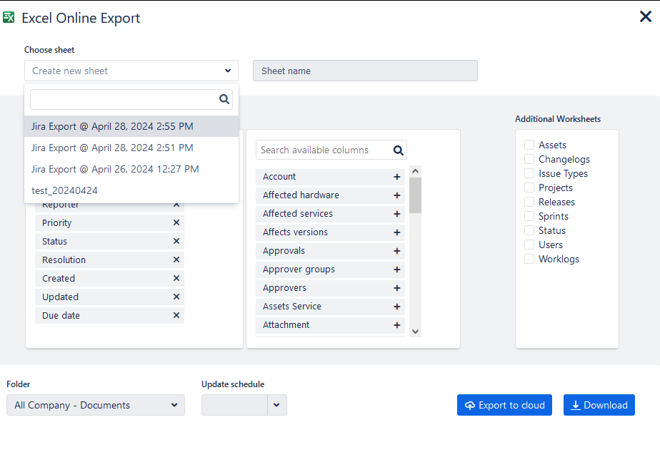This screenshot has height=457, width=660.
Task: Click the search icon in available columns
Action: (399, 150)
